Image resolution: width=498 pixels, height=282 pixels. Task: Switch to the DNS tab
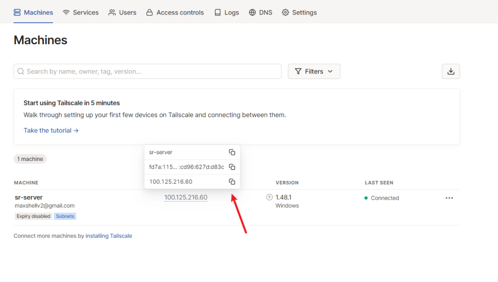point(261,12)
